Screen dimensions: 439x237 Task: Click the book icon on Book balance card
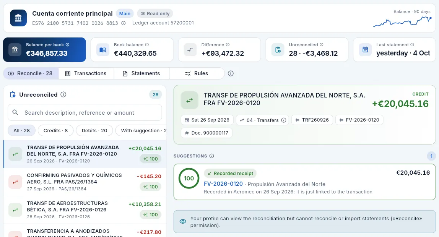coord(103,50)
